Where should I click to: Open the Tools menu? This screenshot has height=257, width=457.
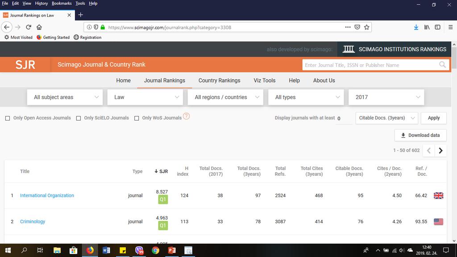(80, 4)
